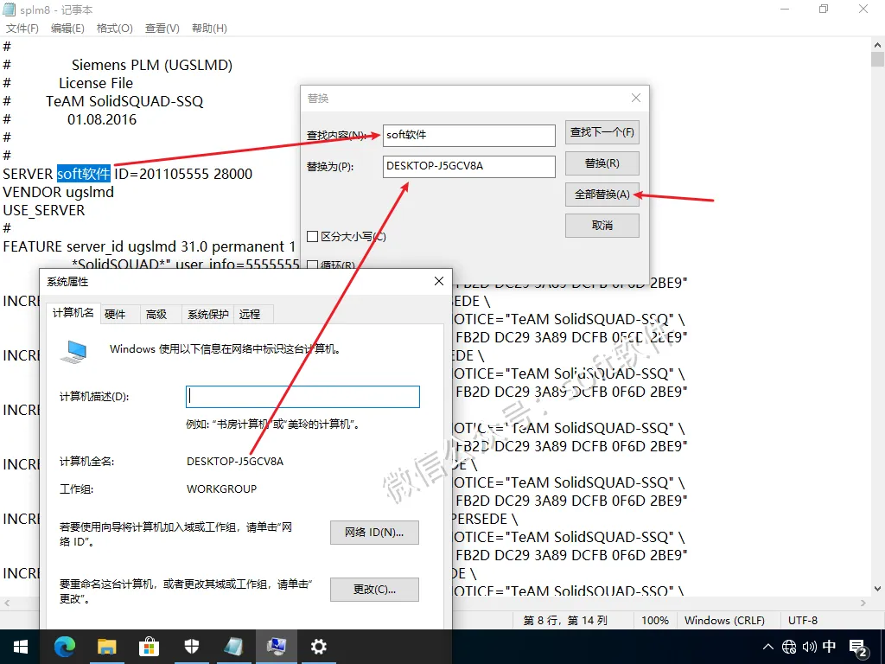Open File Explorer from the taskbar
The image size is (885, 664).
click(x=106, y=647)
